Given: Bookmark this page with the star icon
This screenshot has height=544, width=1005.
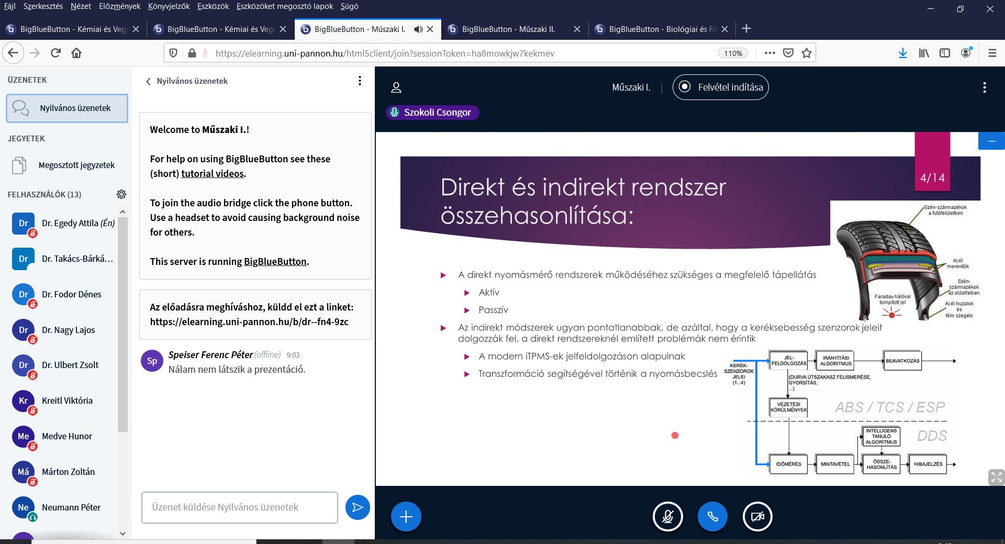Looking at the screenshot, I should pyautogui.click(x=807, y=53).
